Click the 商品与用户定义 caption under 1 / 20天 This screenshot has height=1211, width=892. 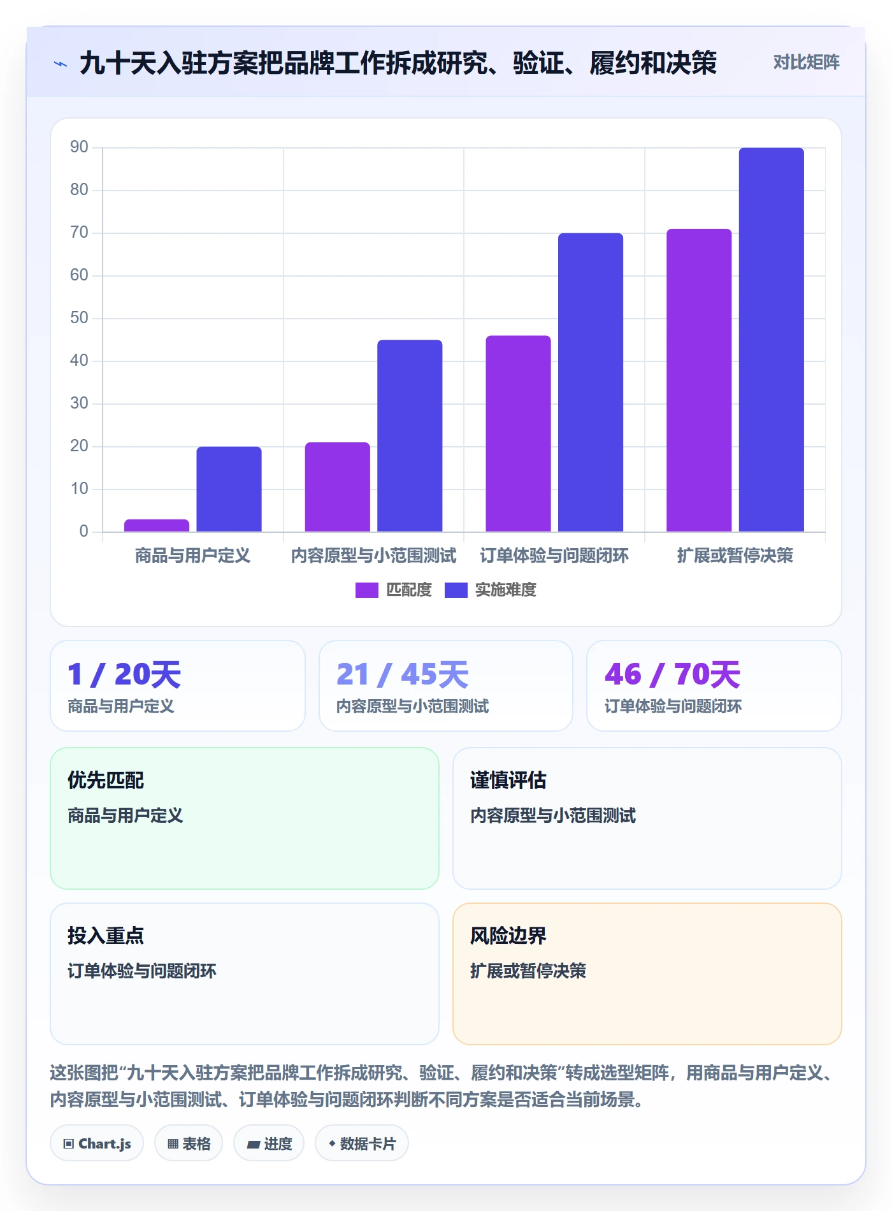point(121,706)
